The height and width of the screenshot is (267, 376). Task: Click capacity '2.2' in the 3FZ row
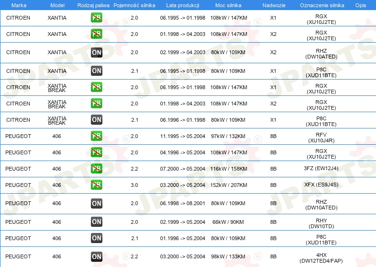134,169
